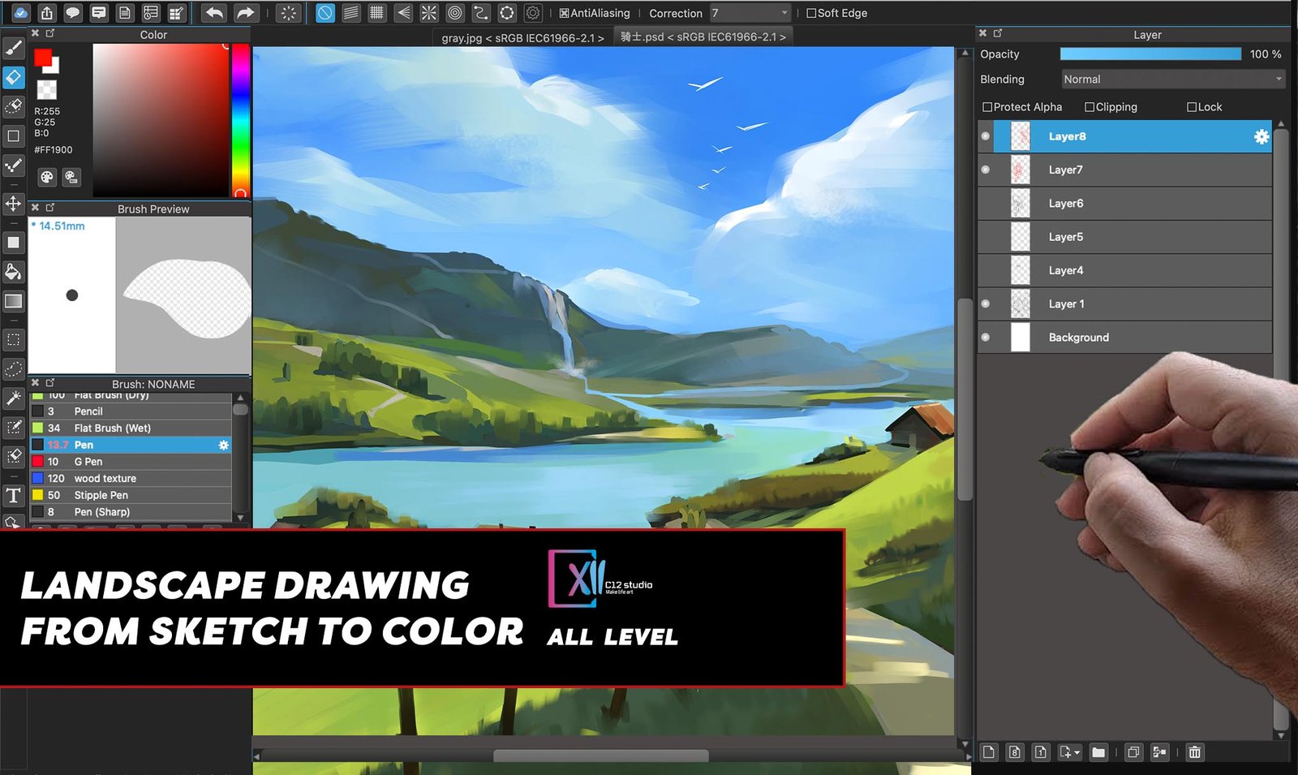Select the Move tool
This screenshot has width=1298, height=775.
pos(14,203)
